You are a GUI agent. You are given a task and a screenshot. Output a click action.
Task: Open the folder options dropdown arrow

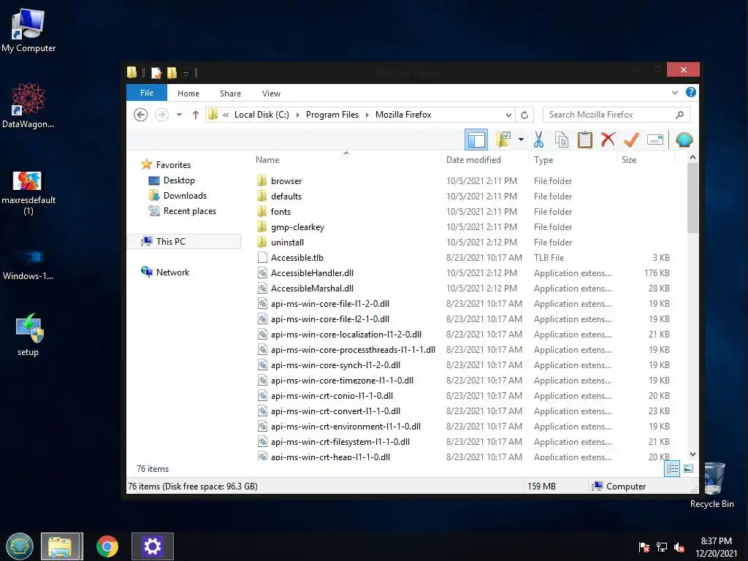pyautogui.click(x=521, y=140)
